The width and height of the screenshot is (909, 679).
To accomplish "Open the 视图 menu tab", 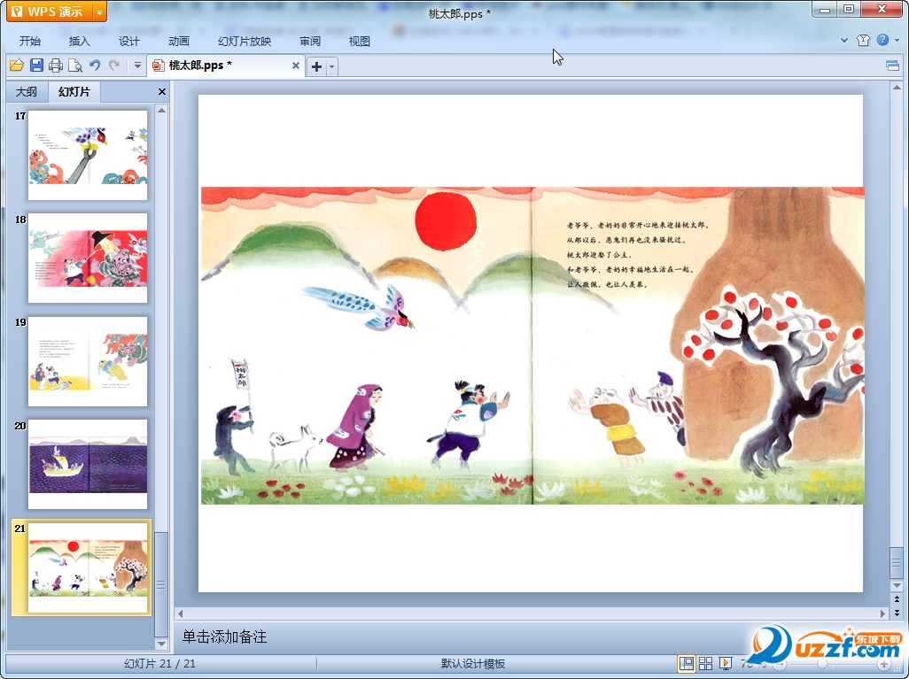I will pyautogui.click(x=360, y=41).
